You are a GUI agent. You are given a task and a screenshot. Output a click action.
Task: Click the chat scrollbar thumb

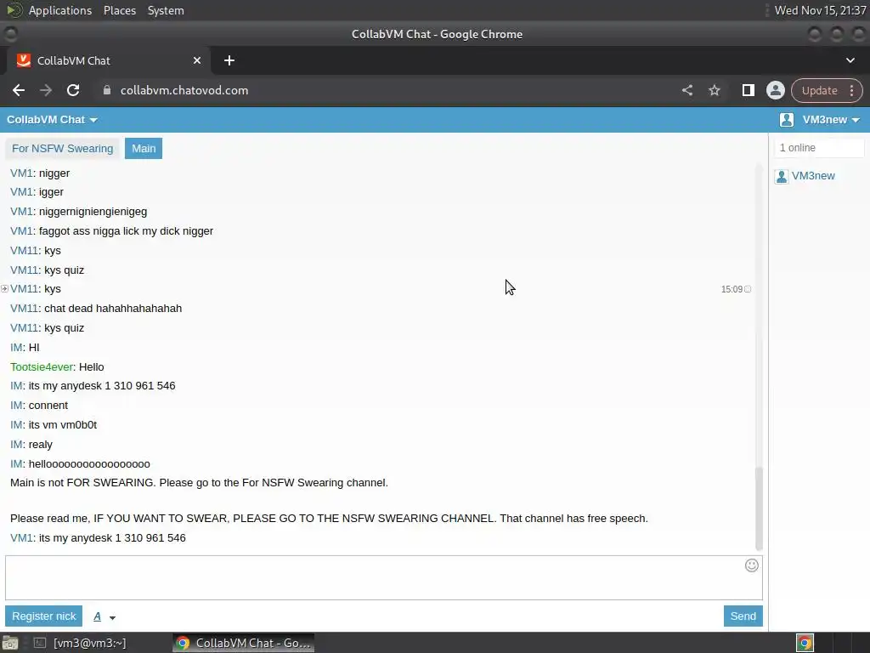coord(759,508)
